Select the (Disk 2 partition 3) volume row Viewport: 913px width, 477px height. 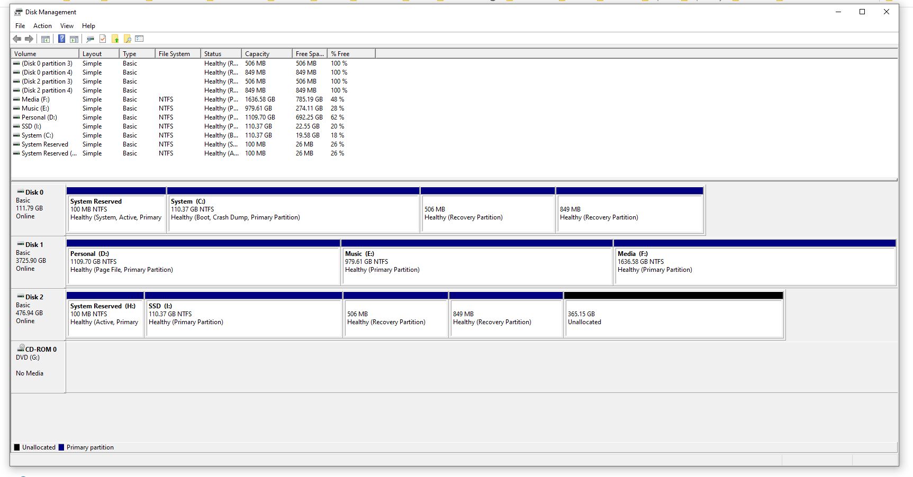[193, 81]
